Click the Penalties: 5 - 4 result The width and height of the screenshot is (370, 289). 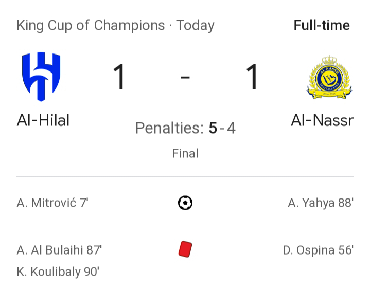click(185, 128)
